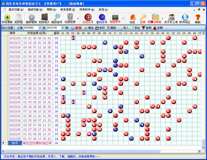This screenshot has height=160, width=207.
Task: Open 软件社区 community globe icon
Action: pyautogui.click(x=185, y=19)
